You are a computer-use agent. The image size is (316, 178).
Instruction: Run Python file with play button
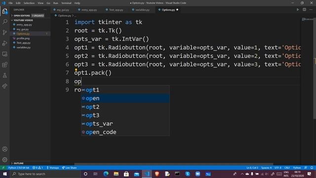298,10
